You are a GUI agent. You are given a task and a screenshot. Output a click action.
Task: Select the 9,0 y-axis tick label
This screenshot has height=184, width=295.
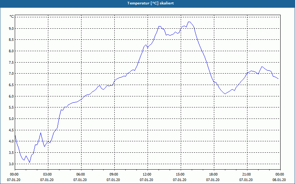tap(11, 29)
